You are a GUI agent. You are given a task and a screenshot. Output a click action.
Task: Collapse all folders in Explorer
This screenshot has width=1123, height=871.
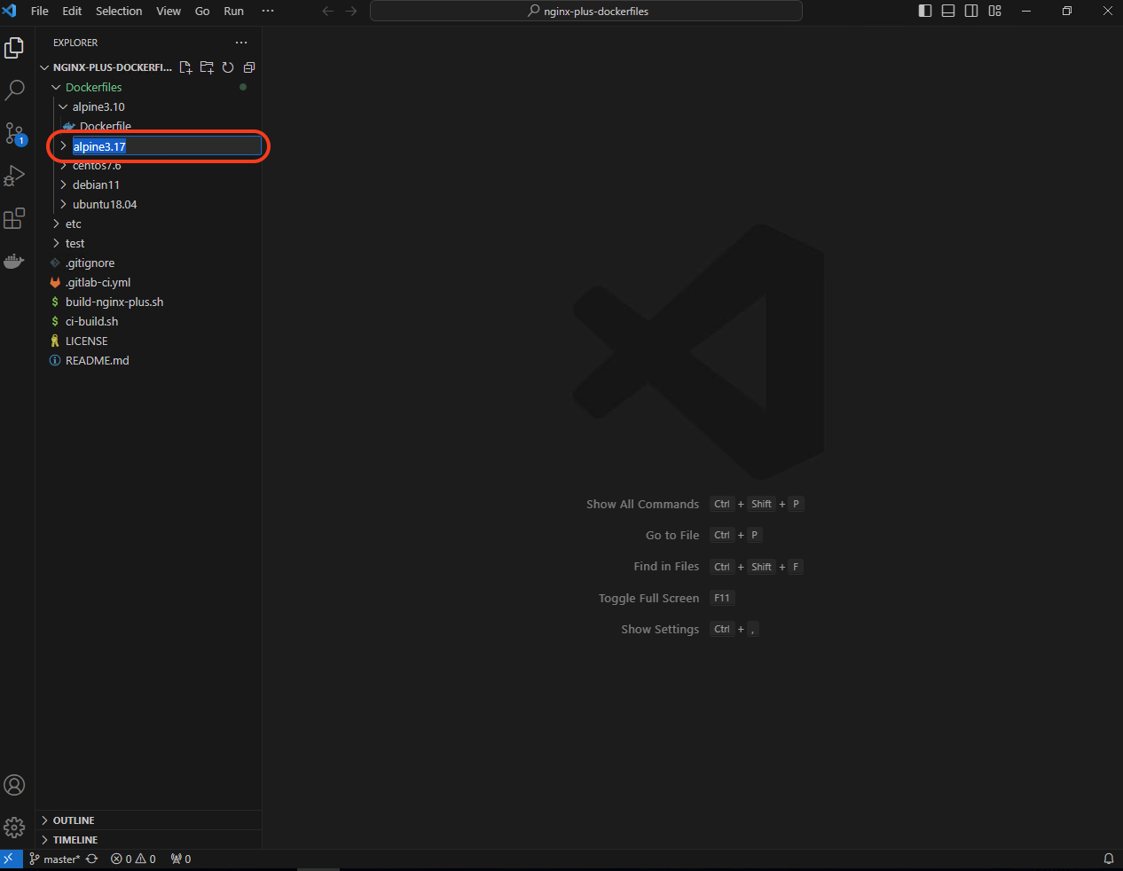249,67
